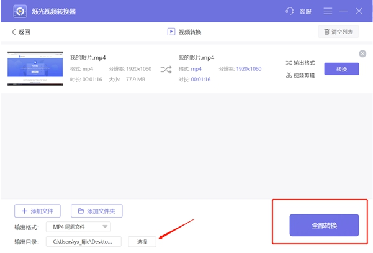Screen dimensions: 373x253
Task: Click the source size 77.9 MB text
Action: point(135,80)
